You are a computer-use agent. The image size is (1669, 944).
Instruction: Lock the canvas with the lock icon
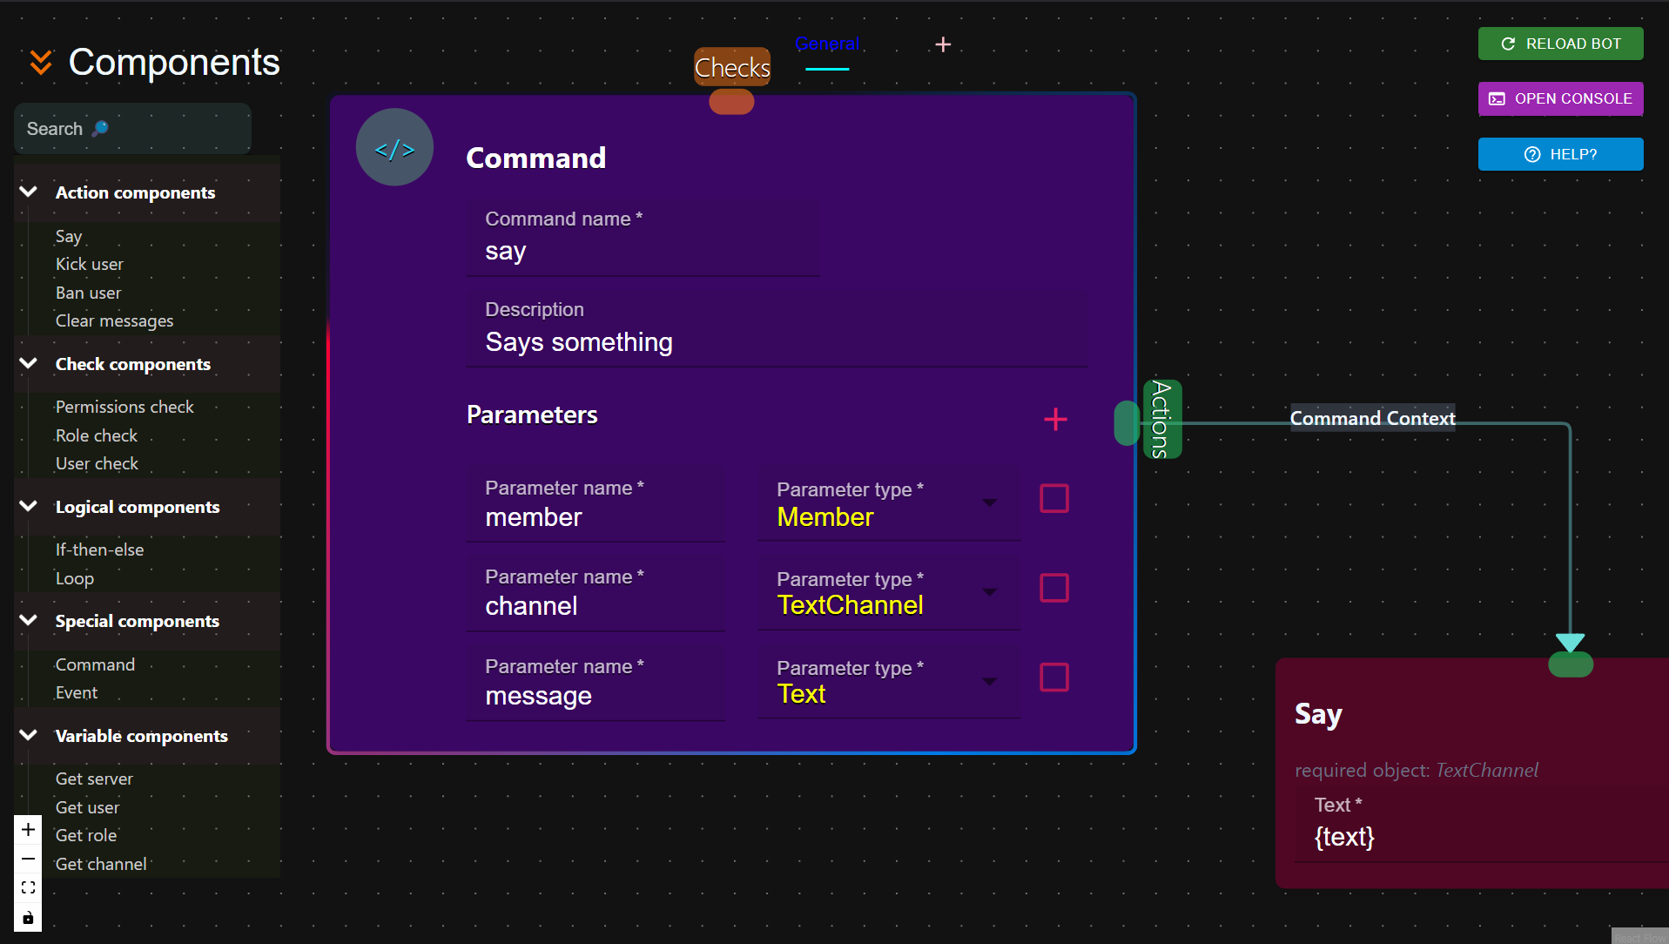(x=27, y=916)
